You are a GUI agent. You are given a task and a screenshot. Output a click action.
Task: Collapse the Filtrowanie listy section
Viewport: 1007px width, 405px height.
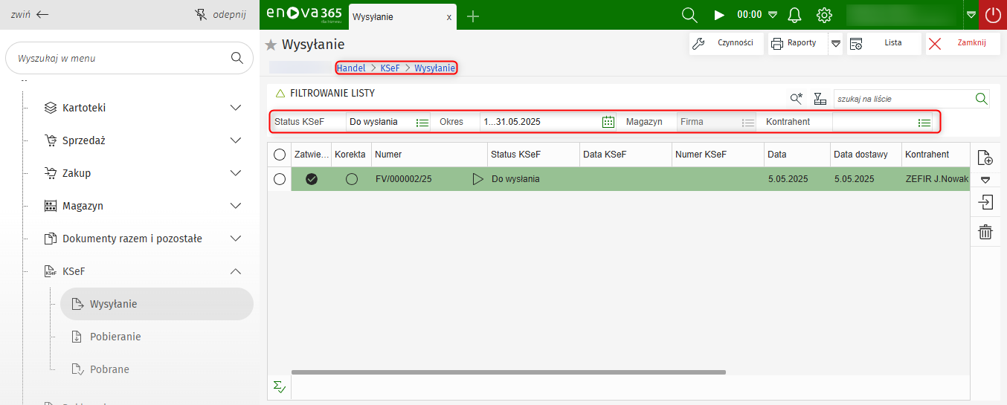280,94
